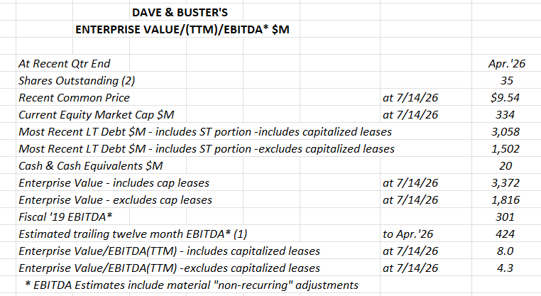The image size is (541, 296).
Task: Click the equity market cap value 334
Action: [x=505, y=114]
